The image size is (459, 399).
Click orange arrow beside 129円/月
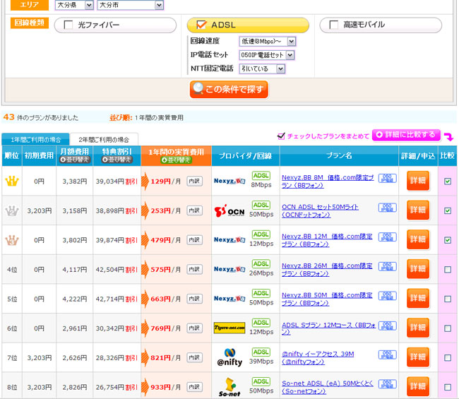145,181
